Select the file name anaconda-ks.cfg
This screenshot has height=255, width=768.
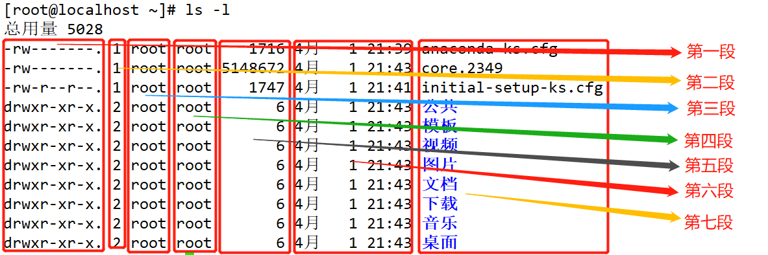click(x=489, y=49)
